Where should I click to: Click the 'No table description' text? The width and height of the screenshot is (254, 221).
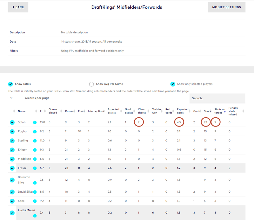point(74,32)
